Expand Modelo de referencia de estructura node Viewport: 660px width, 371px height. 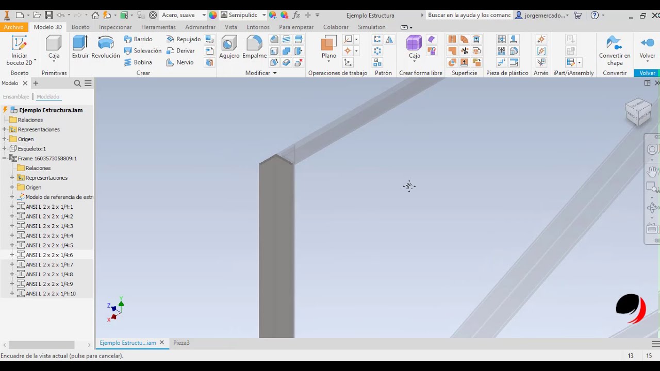[12, 197]
